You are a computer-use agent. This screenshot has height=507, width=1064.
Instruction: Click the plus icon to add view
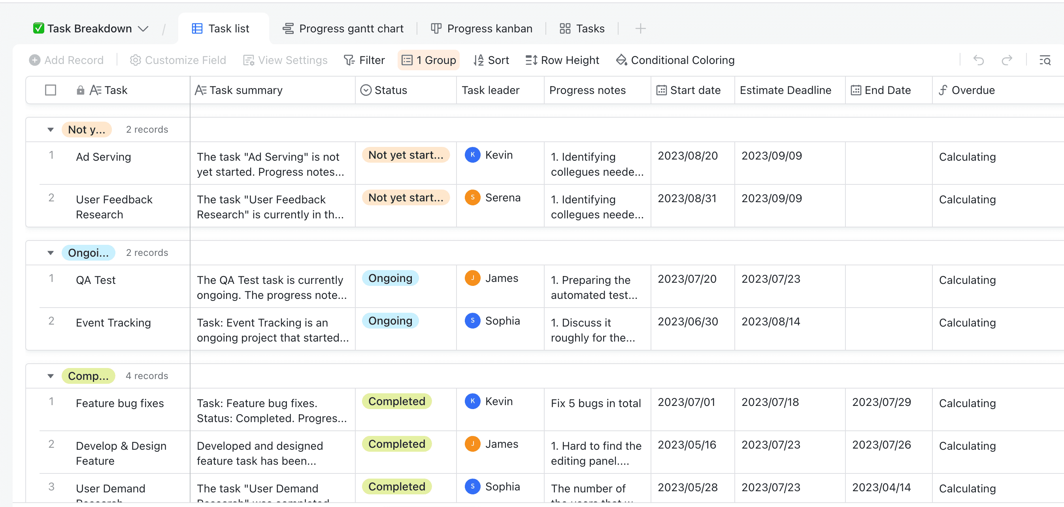point(640,28)
